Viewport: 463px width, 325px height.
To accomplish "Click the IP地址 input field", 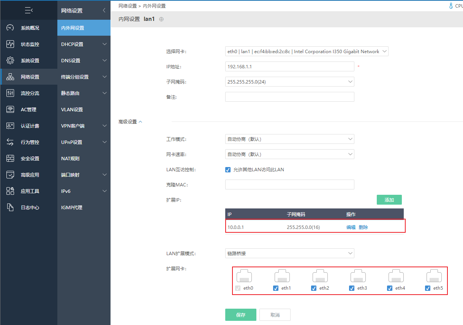I will click(x=290, y=66).
